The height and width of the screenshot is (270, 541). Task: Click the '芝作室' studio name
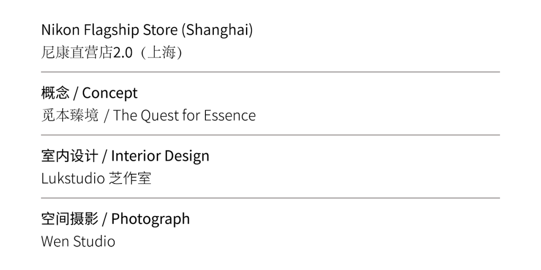point(130,178)
